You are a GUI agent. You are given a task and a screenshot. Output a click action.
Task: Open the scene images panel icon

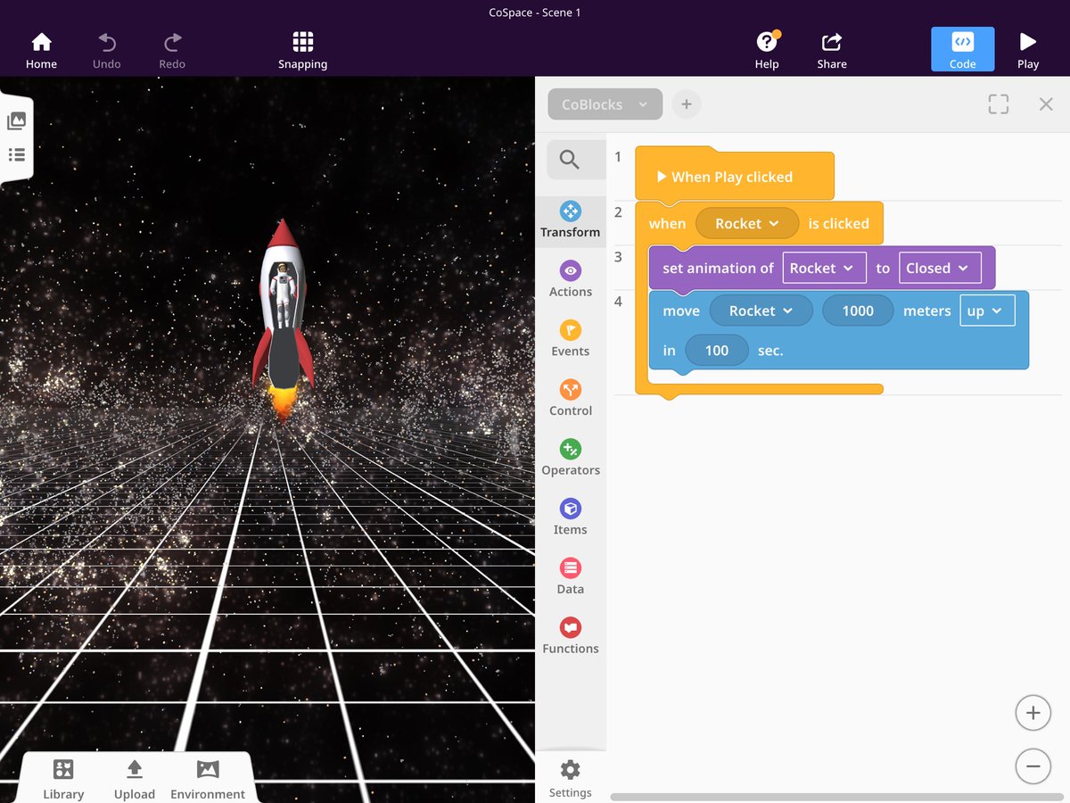pos(16,121)
